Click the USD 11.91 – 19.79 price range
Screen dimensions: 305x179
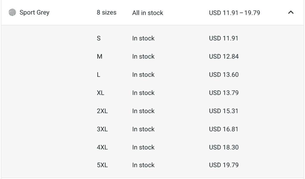(234, 13)
